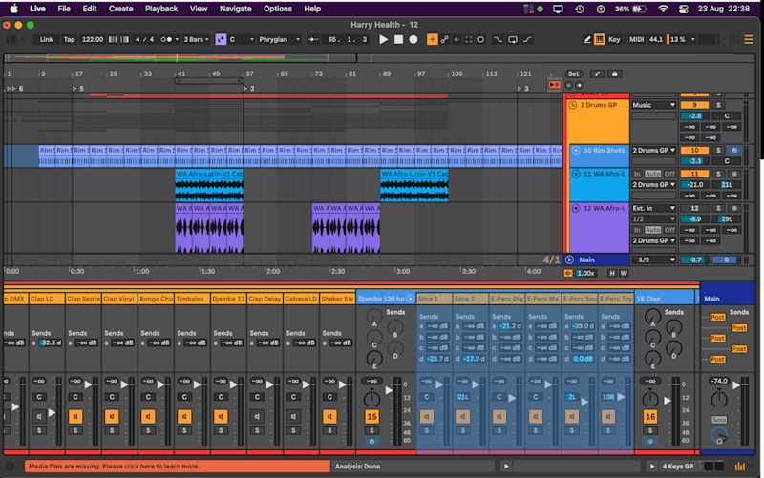764x478 pixels.
Task: Open the Playback menu
Action: [161, 9]
